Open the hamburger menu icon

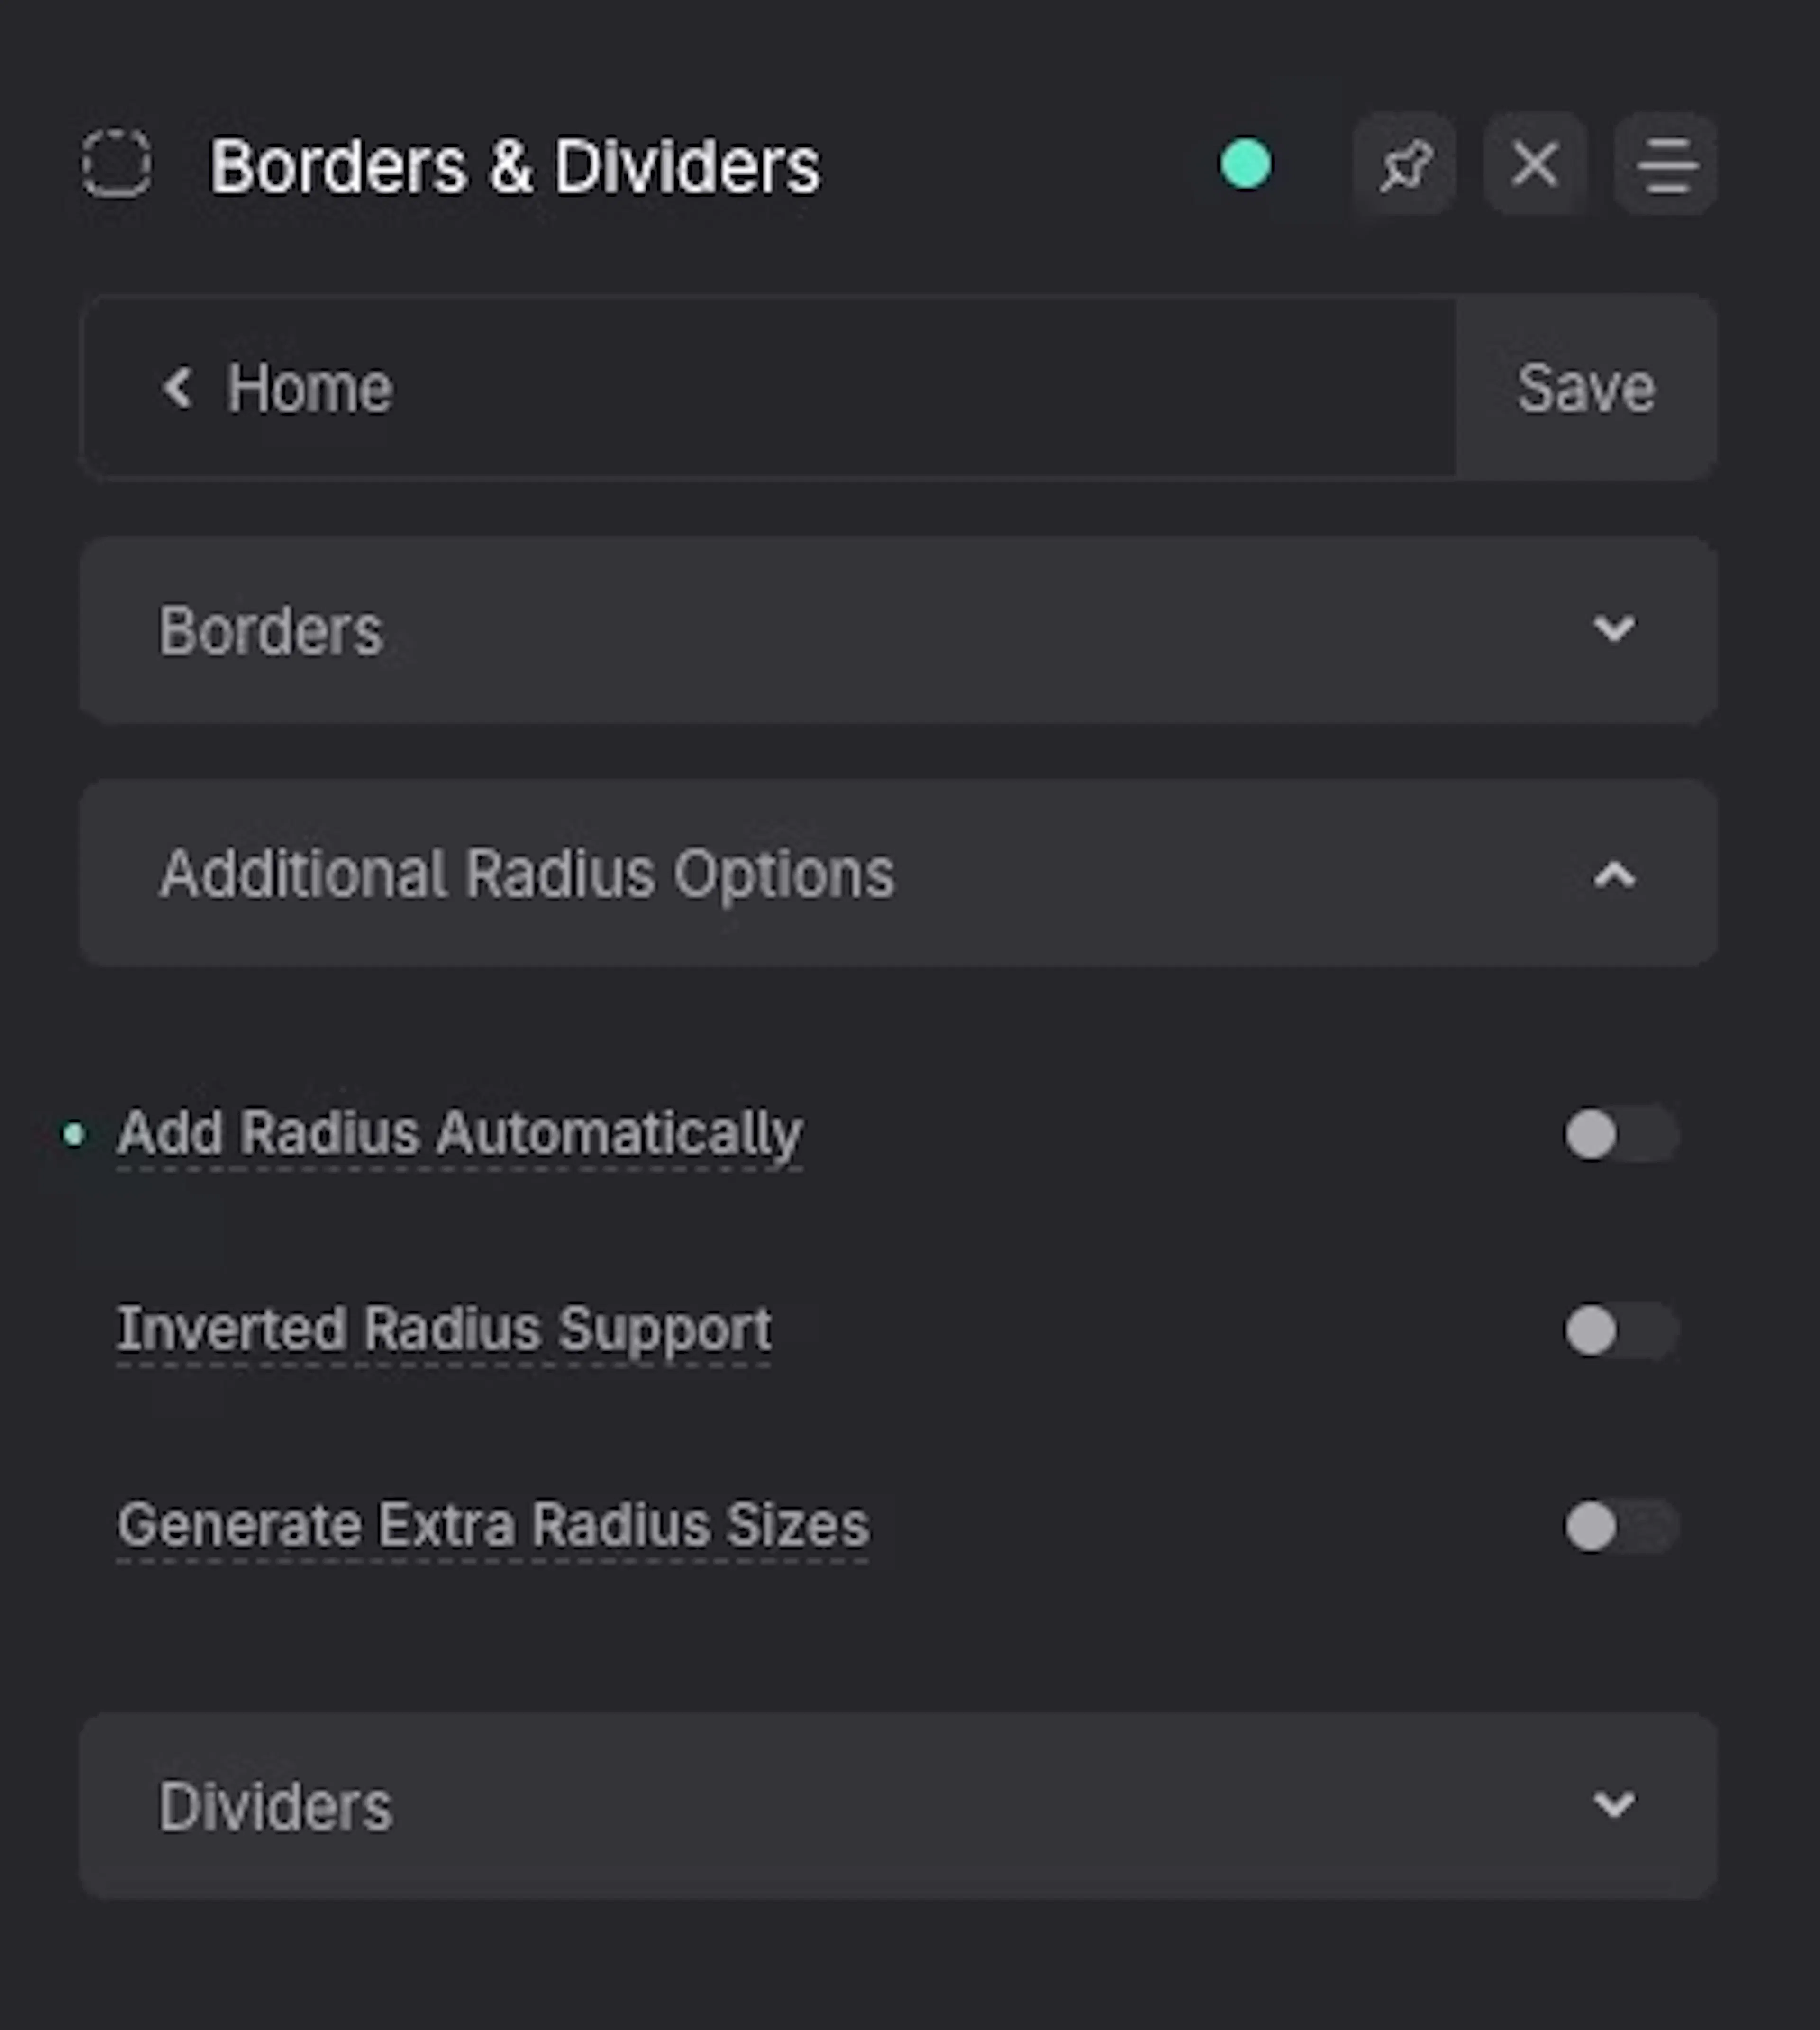[x=1665, y=164]
